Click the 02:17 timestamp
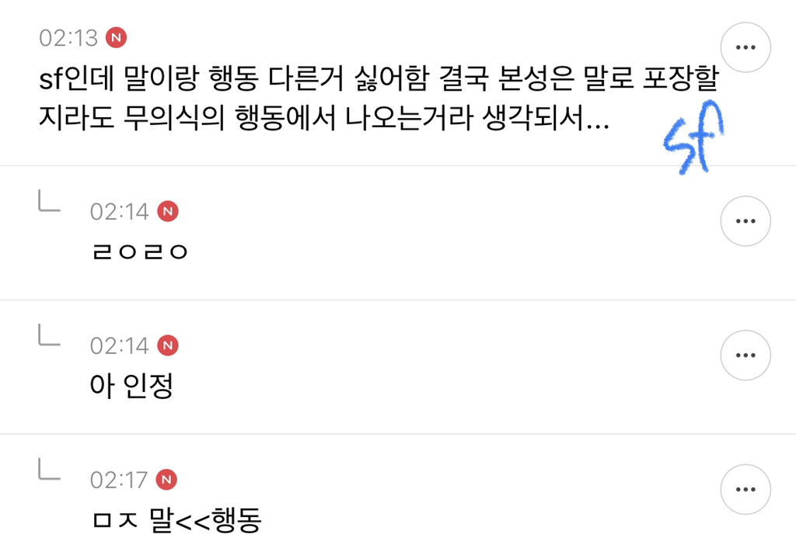The width and height of the screenshot is (796, 548). click(119, 480)
